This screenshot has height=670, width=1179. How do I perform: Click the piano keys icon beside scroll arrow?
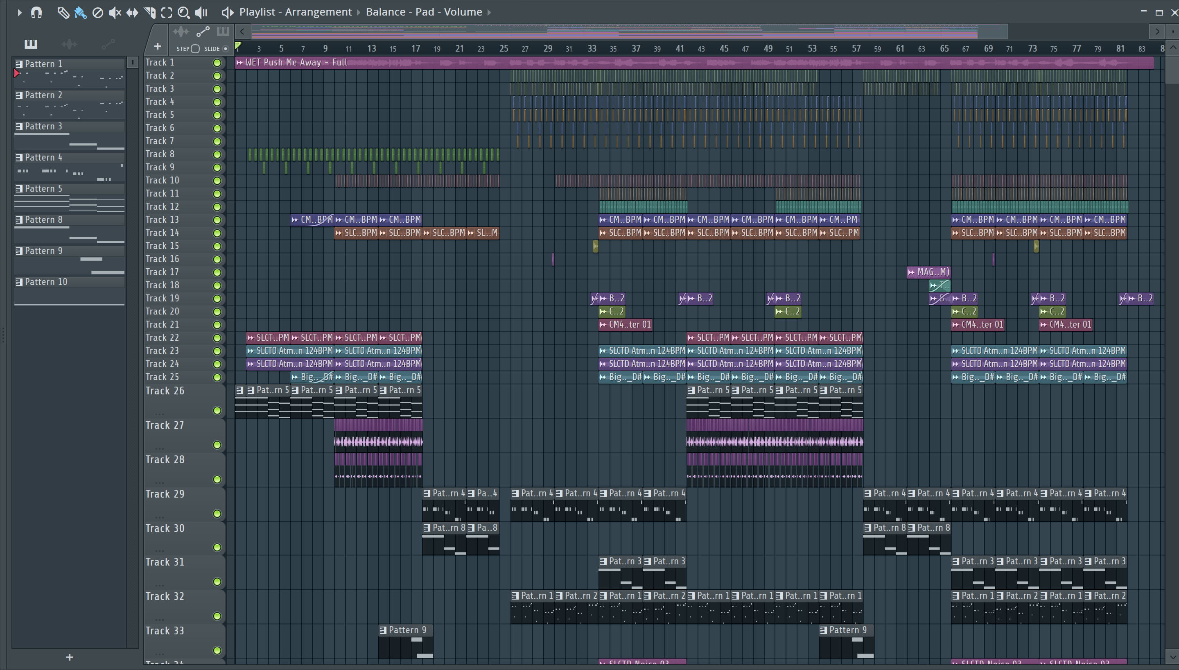pos(223,31)
